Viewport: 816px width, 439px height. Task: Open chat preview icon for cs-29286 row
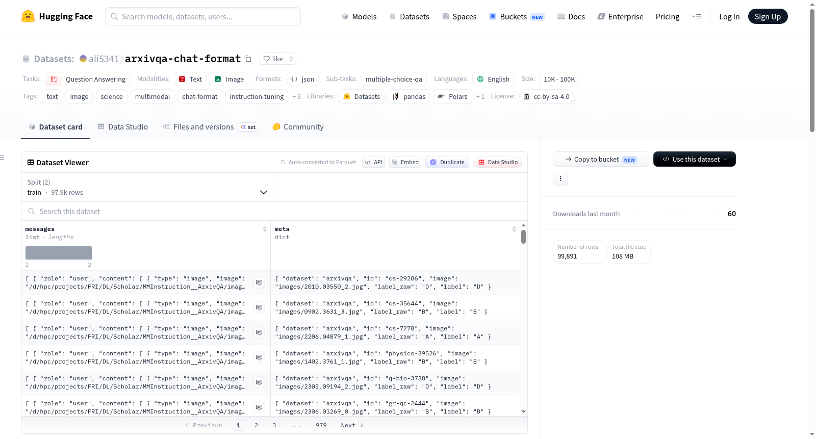tap(259, 282)
